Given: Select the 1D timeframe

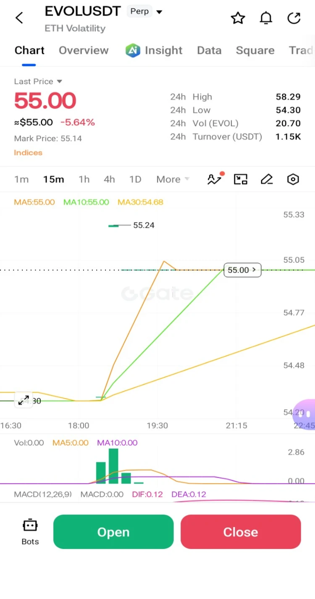Looking at the screenshot, I should (x=135, y=179).
